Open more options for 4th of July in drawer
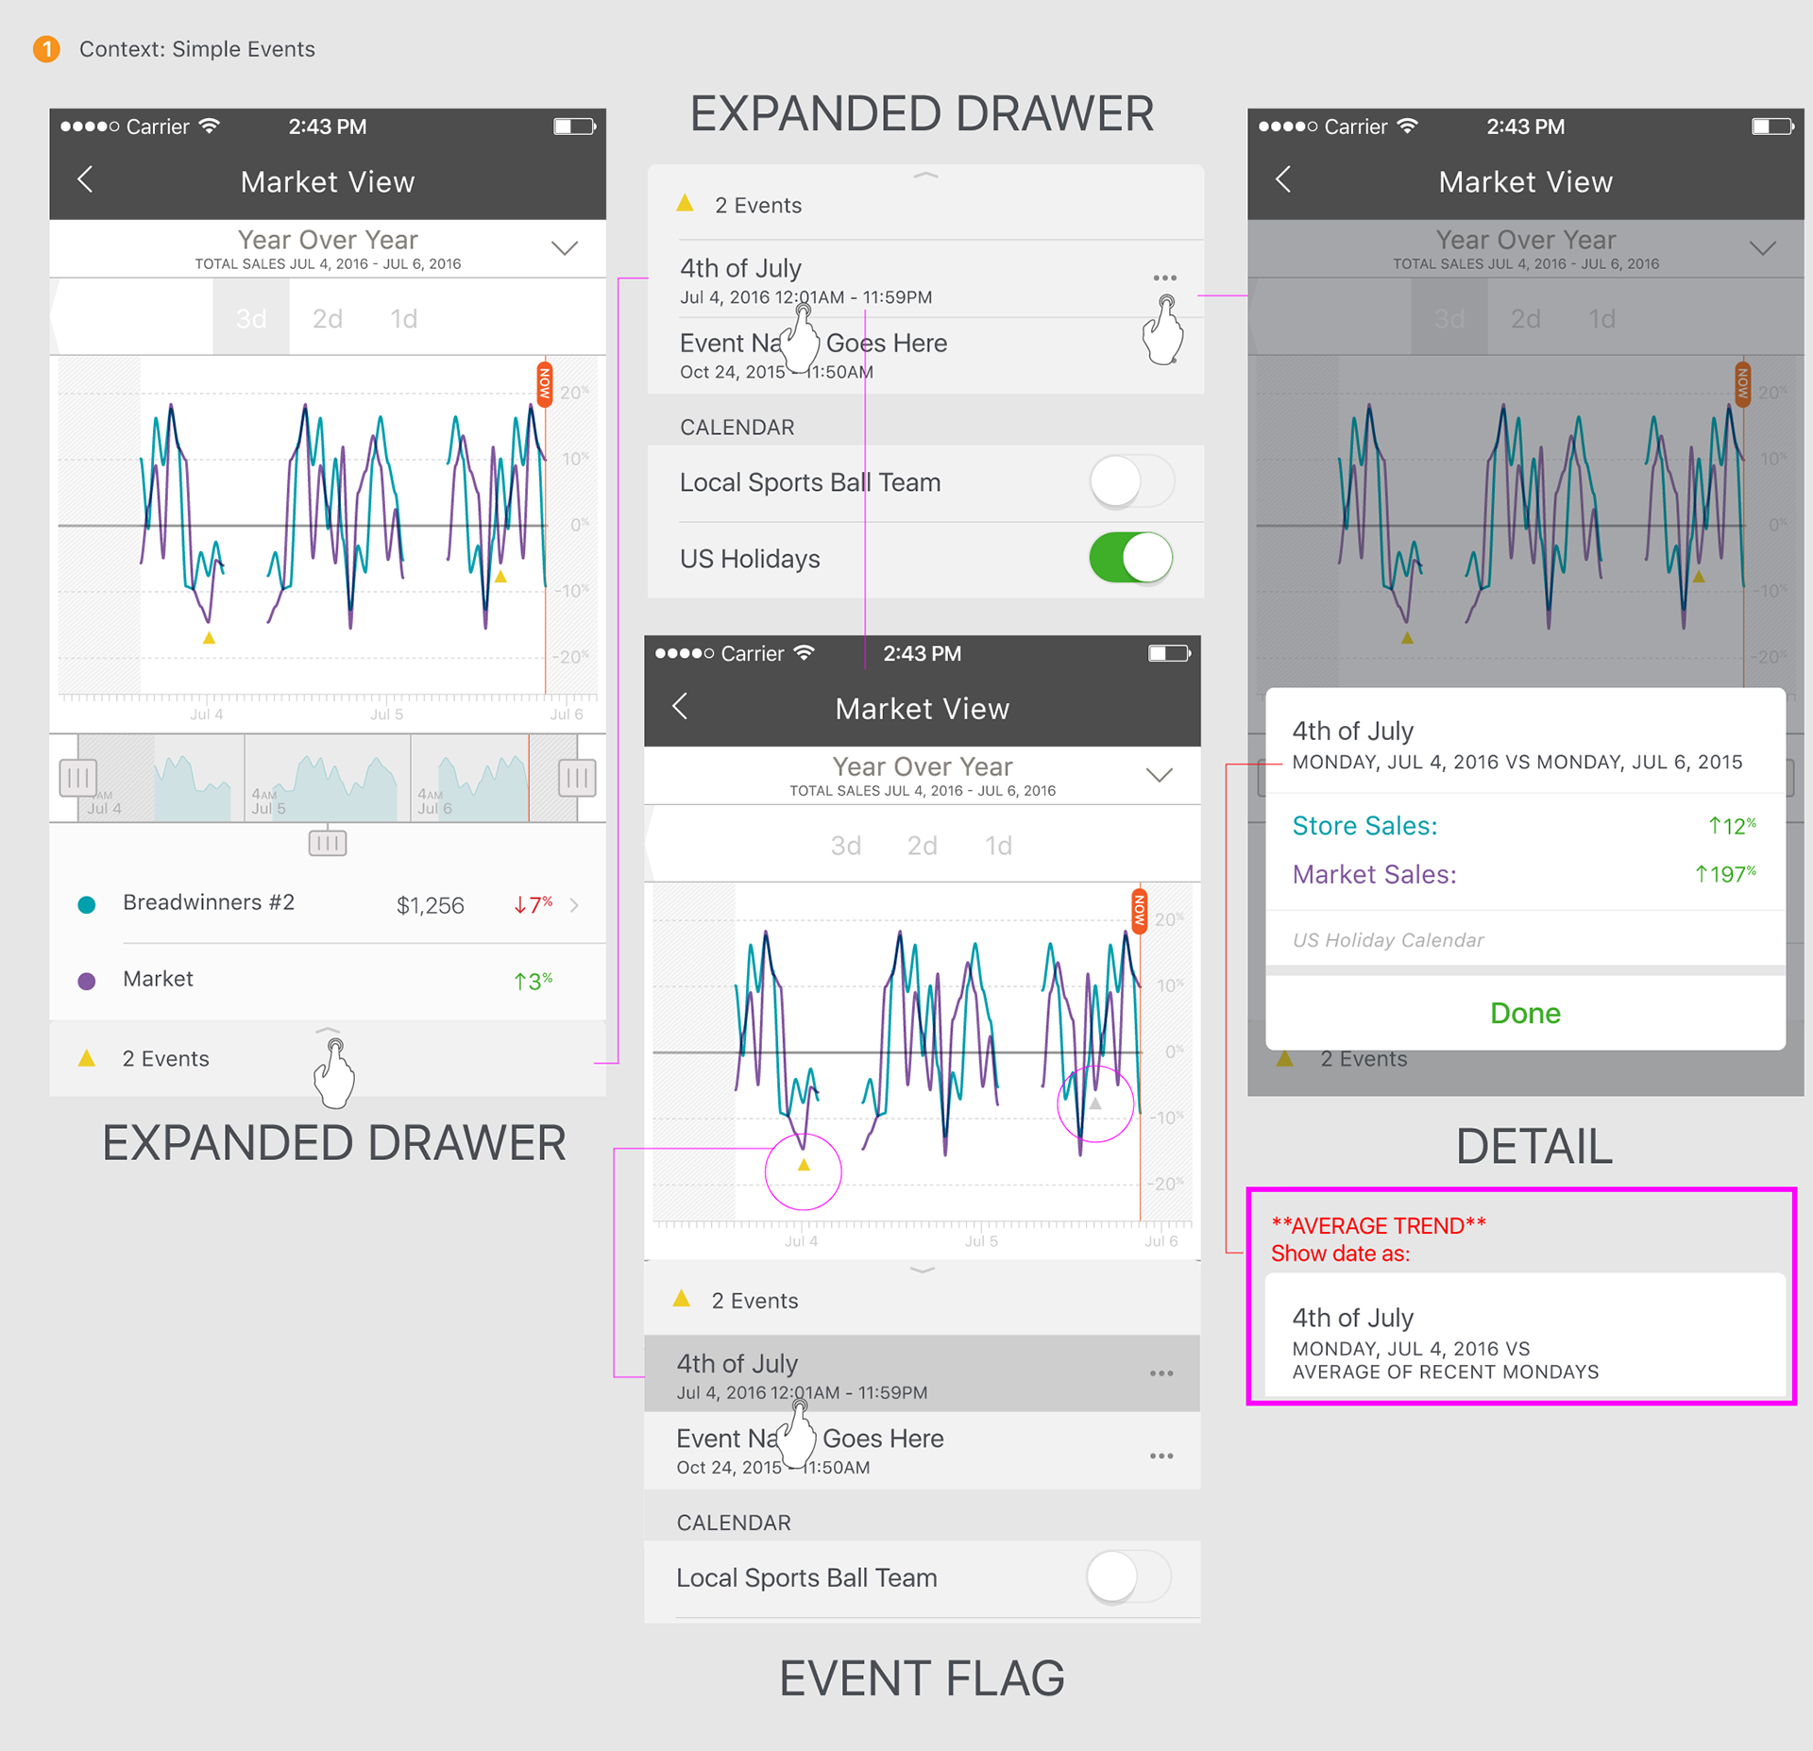Screen dimensions: 1813x1751 tap(1165, 278)
